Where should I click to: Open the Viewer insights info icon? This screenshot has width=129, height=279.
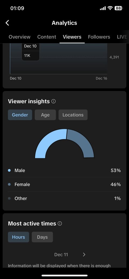(53, 102)
